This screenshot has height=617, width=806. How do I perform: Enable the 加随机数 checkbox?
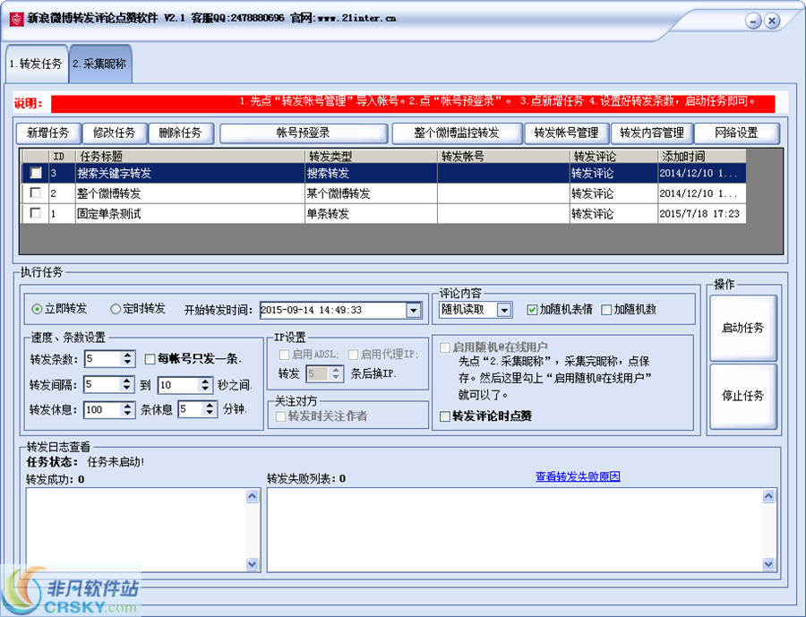[x=606, y=310]
